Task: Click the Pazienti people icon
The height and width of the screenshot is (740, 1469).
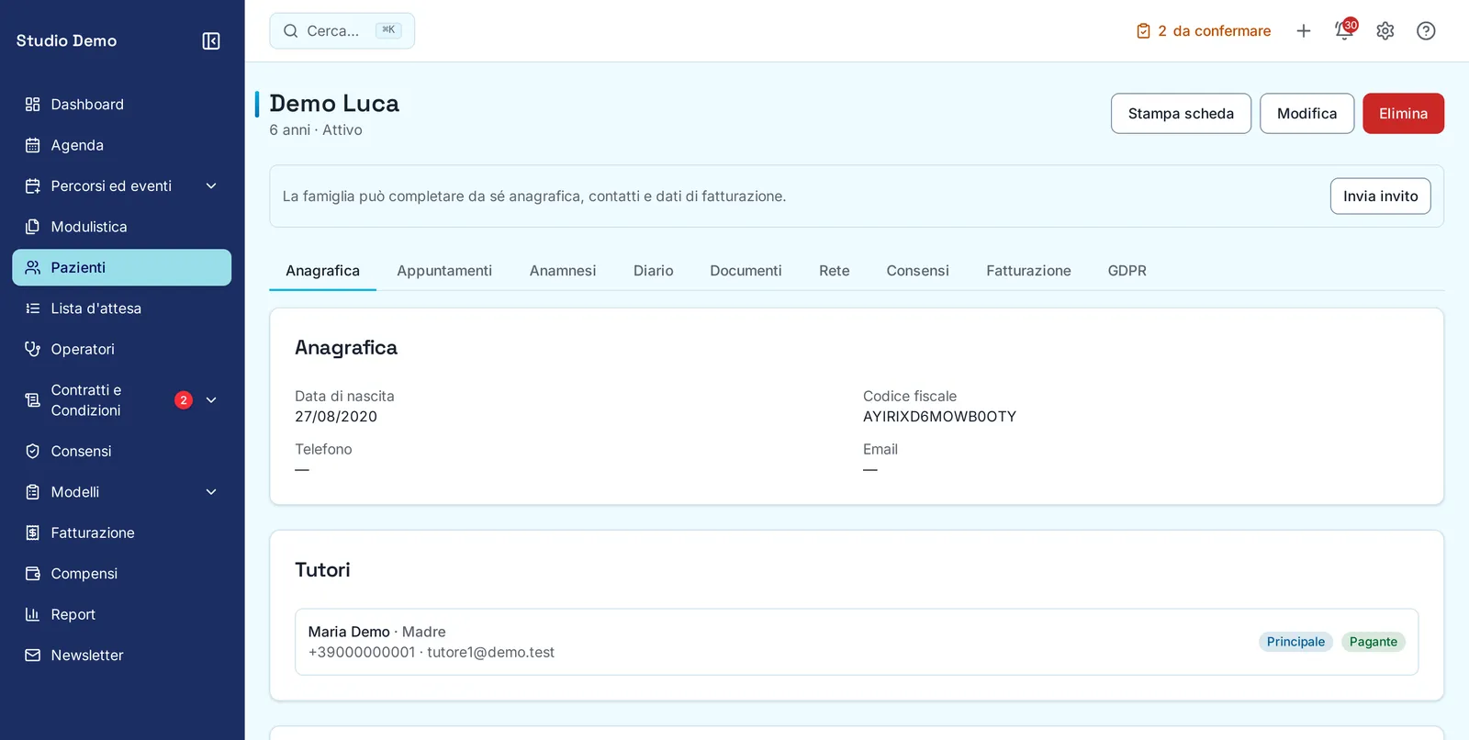Action: click(x=33, y=267)
